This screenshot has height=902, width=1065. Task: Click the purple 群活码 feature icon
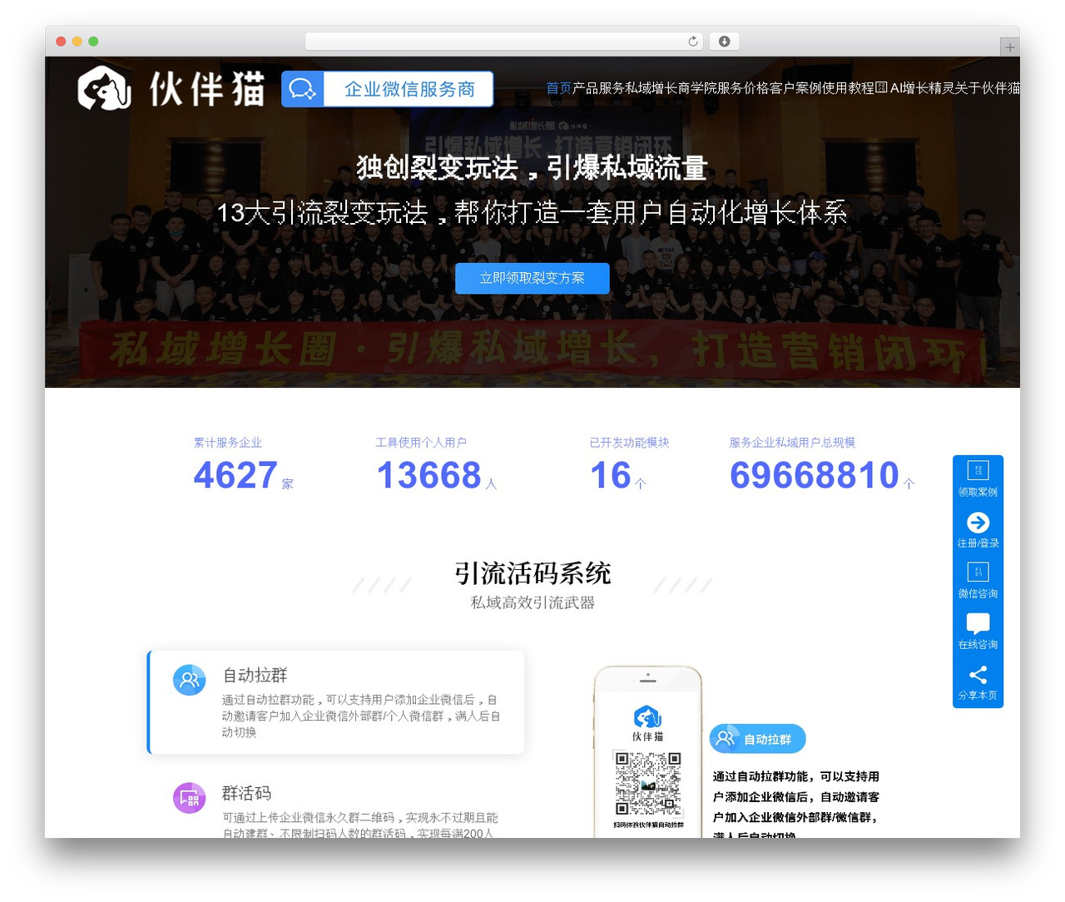(189, 798)
